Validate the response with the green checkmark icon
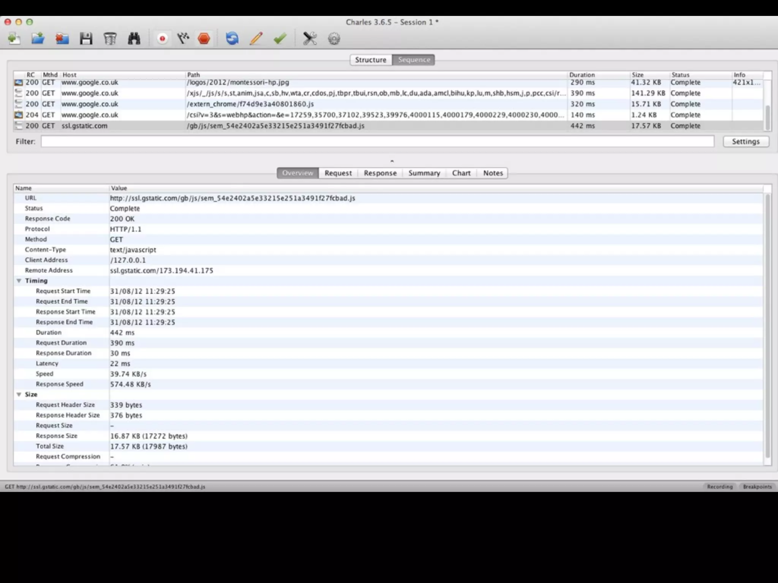This screenshot has width=778, height=583. pos(280,39)
